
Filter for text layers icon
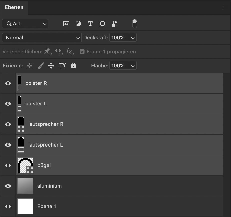click(90, 24)
